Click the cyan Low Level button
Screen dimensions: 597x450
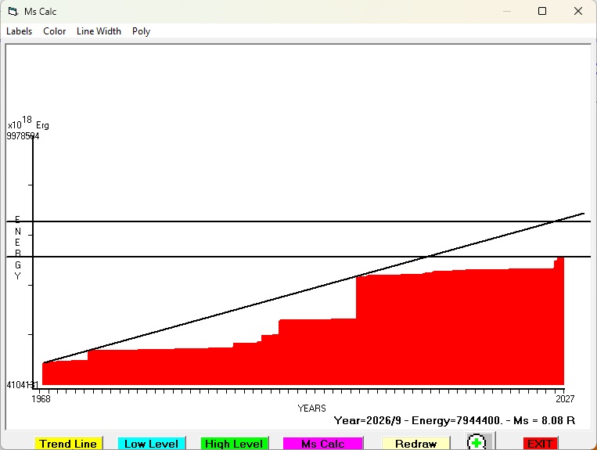click(x=151, y=444)
